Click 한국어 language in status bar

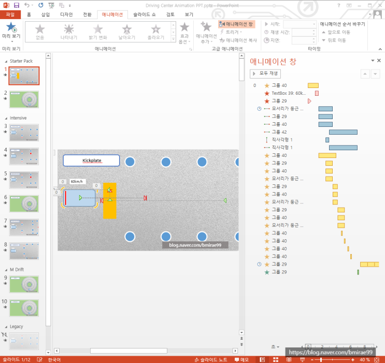[x=54, y=359]
